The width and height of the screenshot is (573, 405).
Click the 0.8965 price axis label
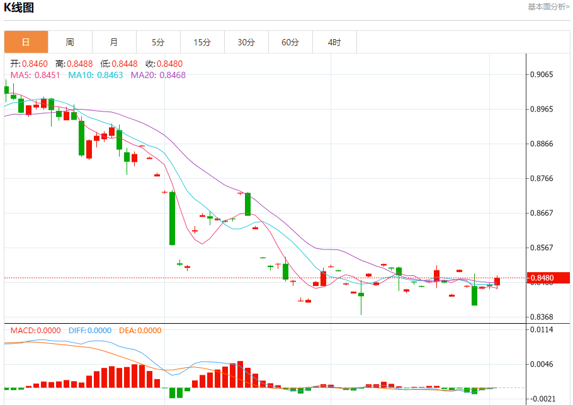[542, 109]
